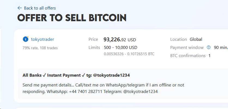Click the 79% rate, 108 trades text
Screen dimensions: 228x109
pos(40,48)
